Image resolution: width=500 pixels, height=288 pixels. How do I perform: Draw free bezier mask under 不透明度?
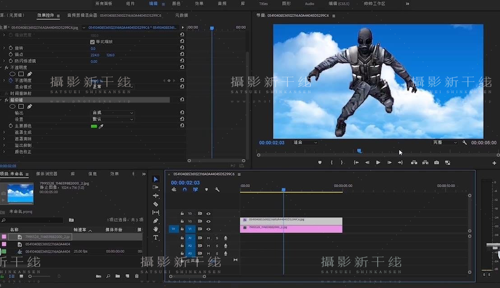click(29, 74)
